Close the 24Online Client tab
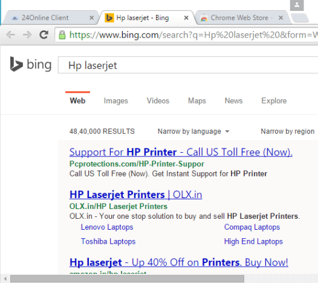This screenshot has height=283, width=318. tap(92, 18)
